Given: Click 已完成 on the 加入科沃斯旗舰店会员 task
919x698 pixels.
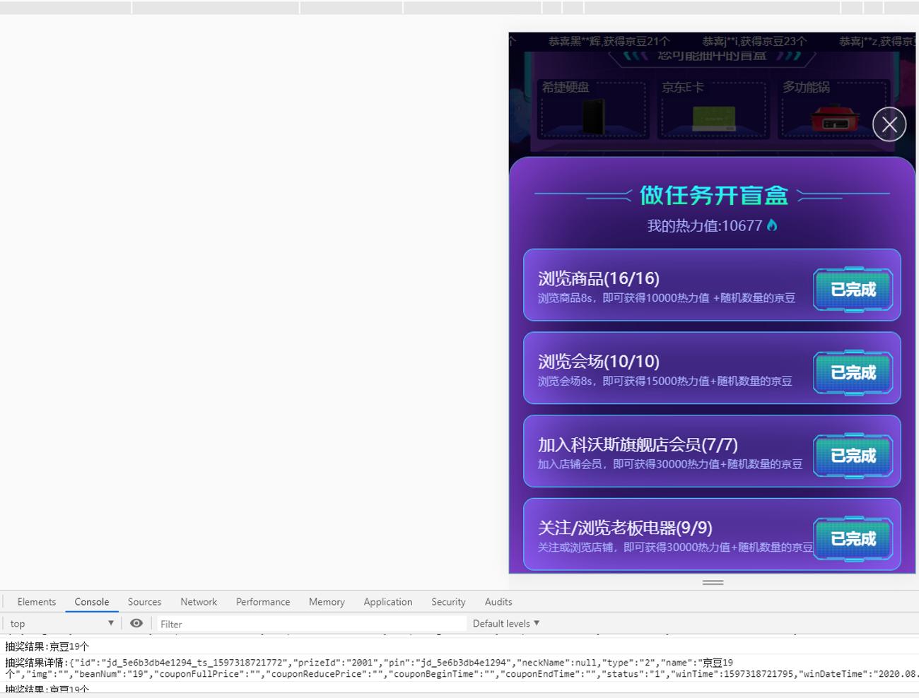Looking at the screenshot, I should pyautogui.click(x=853, y=456).
